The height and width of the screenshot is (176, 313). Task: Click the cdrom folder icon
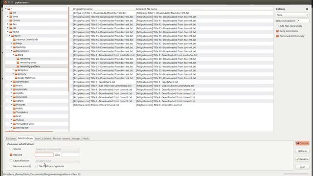11,21
